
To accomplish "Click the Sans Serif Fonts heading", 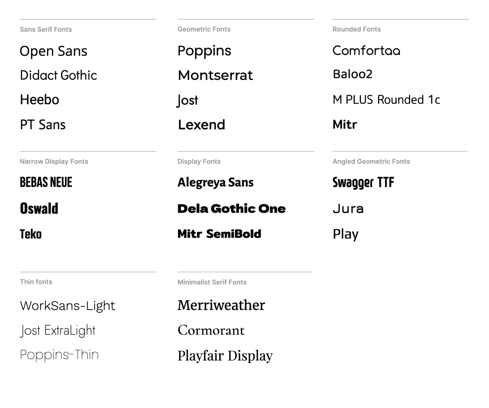I will click(x=46, y=30).
